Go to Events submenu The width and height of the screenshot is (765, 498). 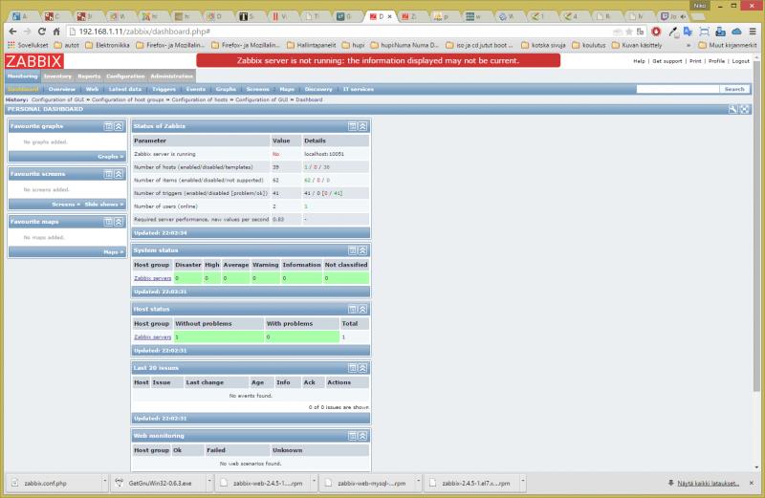pyautogui.click(x=196, y=89)
